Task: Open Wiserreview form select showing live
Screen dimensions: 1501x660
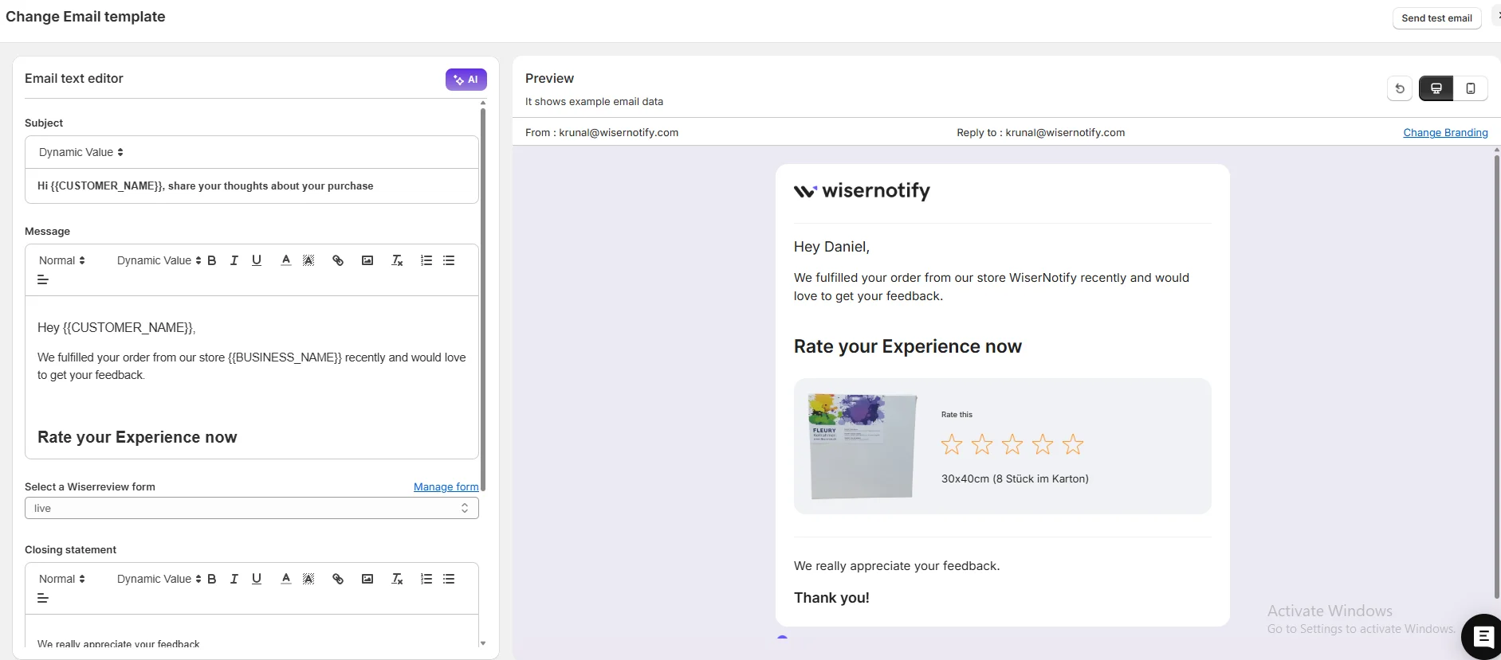Action: coord(252,508)
